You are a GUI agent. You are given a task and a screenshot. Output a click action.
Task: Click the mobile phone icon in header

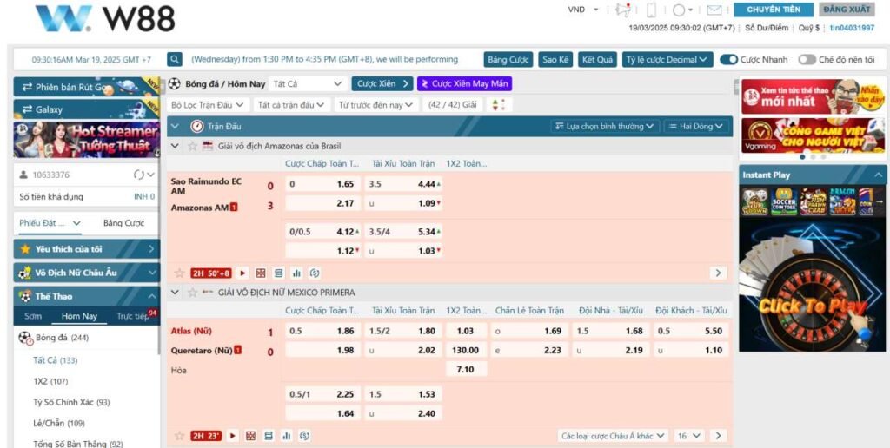pyautogui.click(x=651, y=10)
